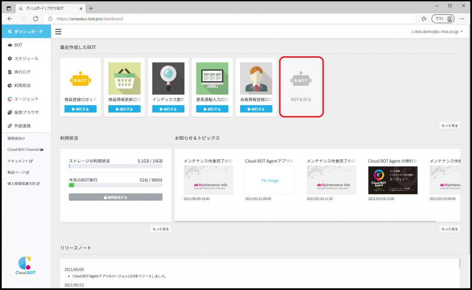
Task: Click the 0.1GB / 10GB storage value
Action: [x=150, y=161]
